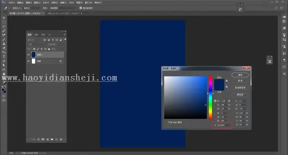Select the Horizontal Type tool
The height and width of the screenshot is (155, 288).
4,57
